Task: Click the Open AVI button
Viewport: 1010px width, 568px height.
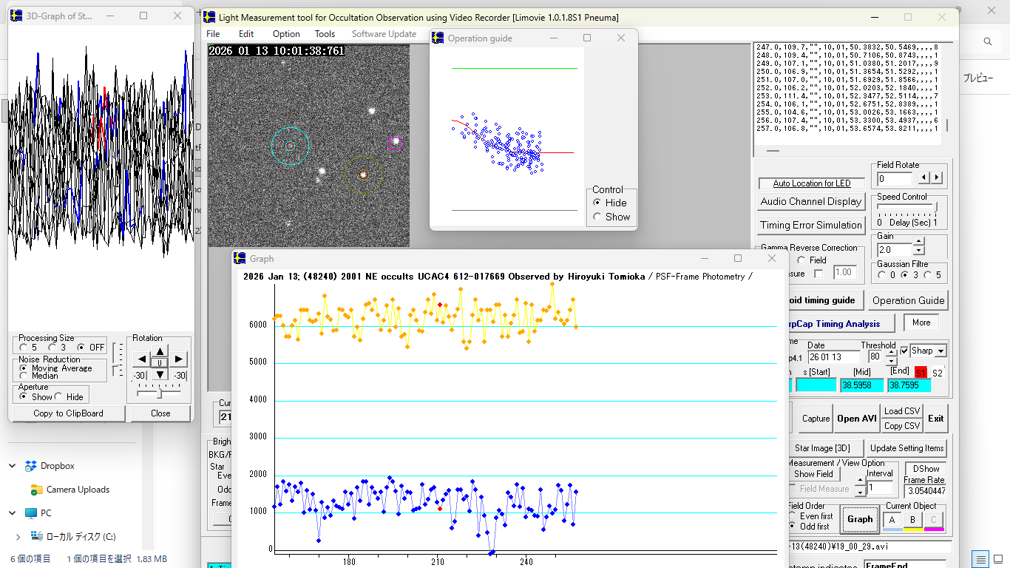Action: [x=858, y=419]
